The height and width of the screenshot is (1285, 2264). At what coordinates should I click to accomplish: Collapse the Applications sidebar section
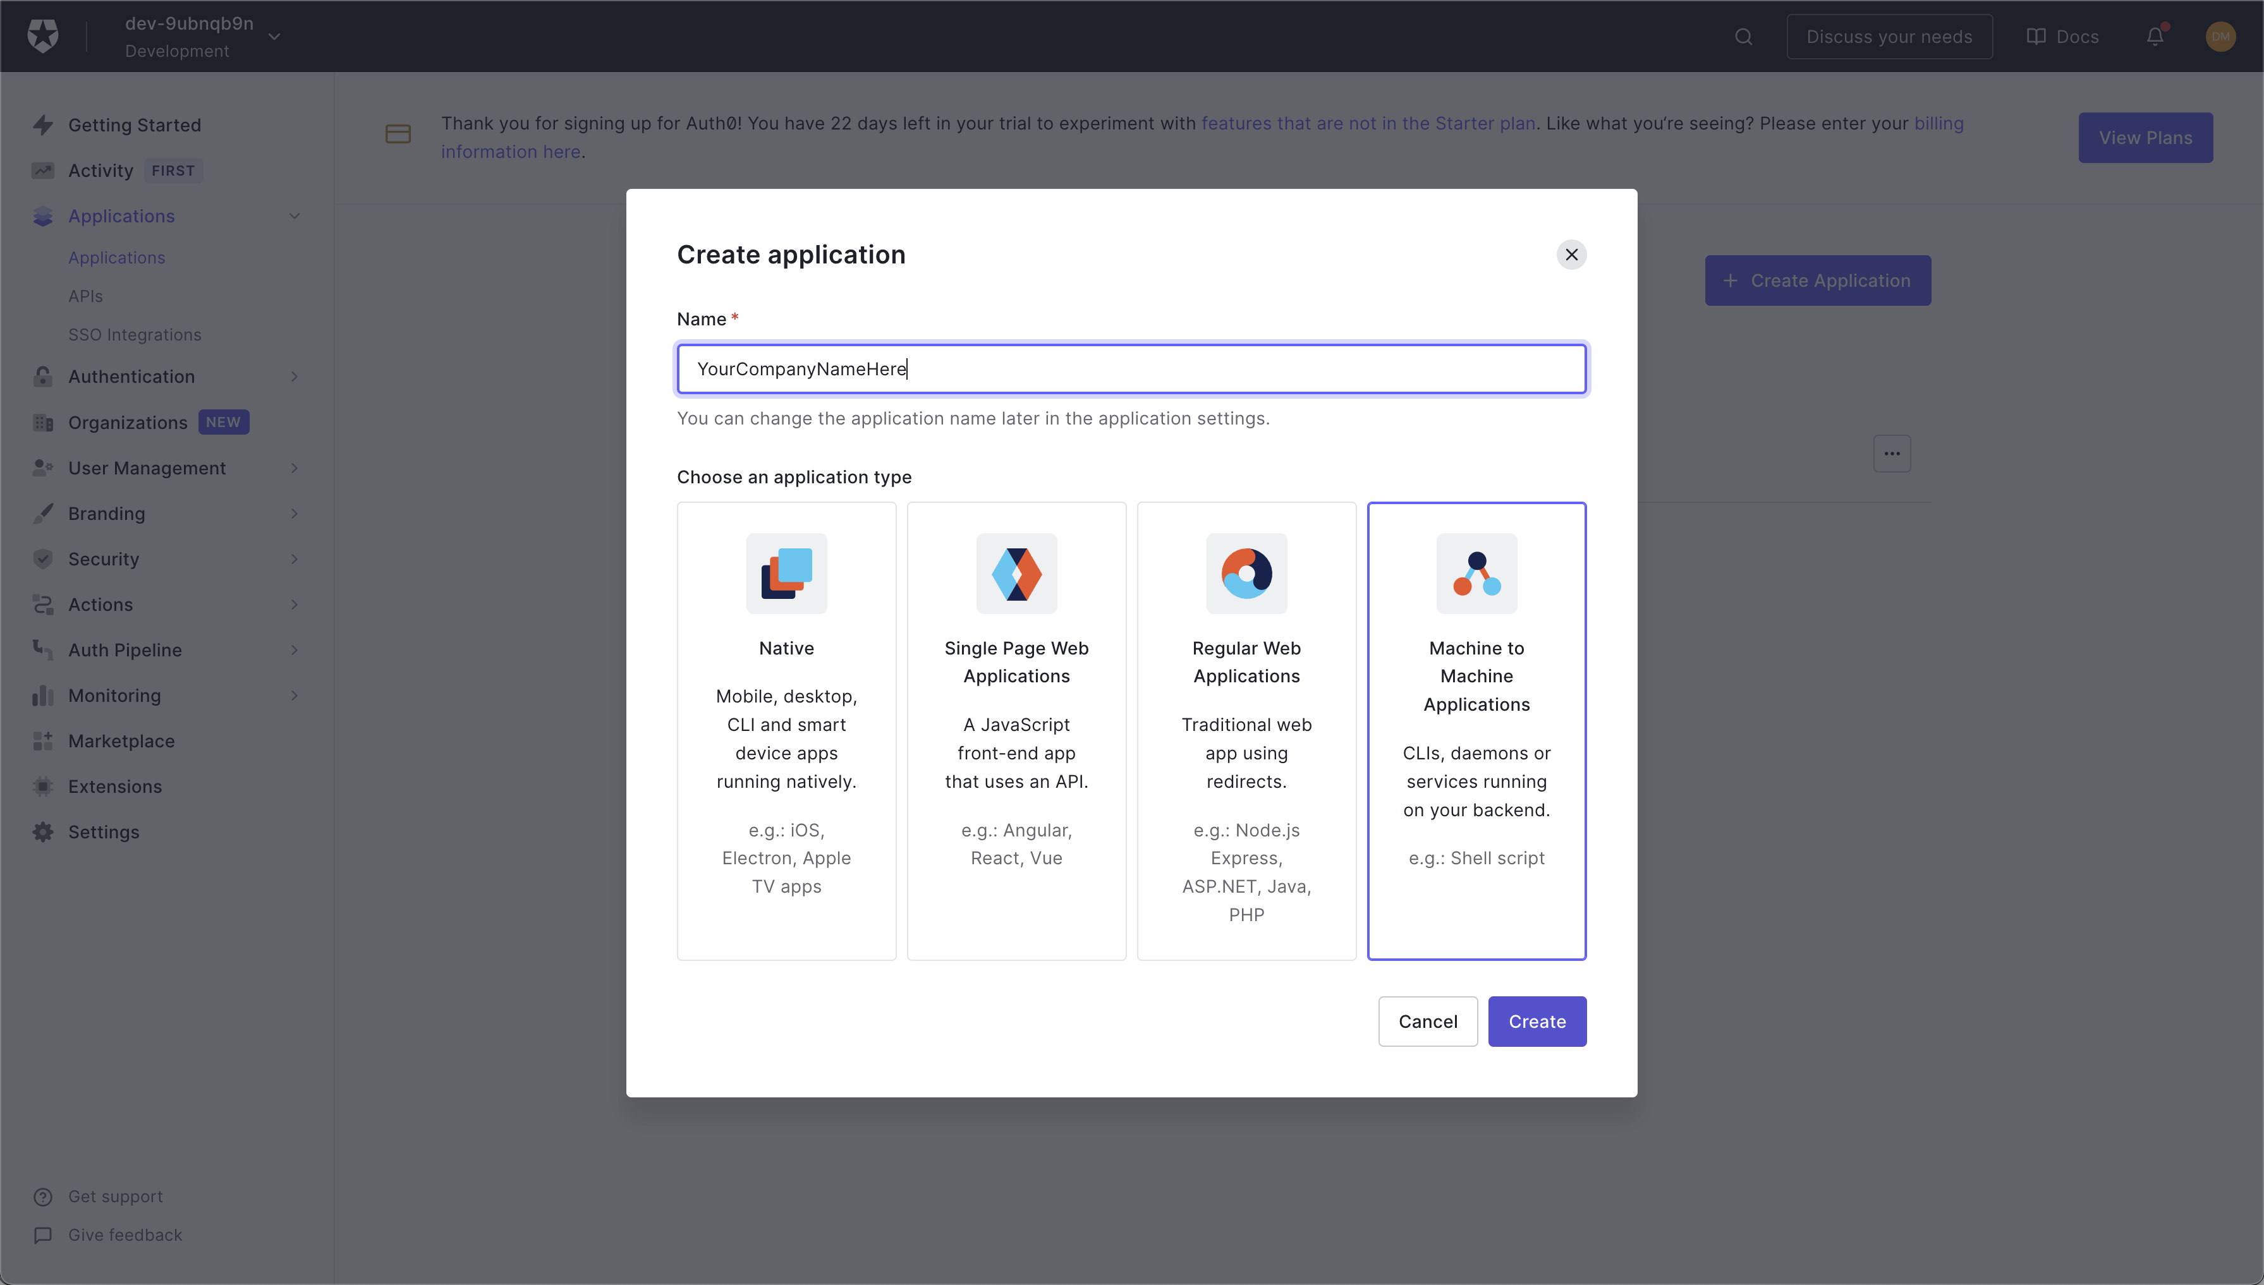point(294,216)
